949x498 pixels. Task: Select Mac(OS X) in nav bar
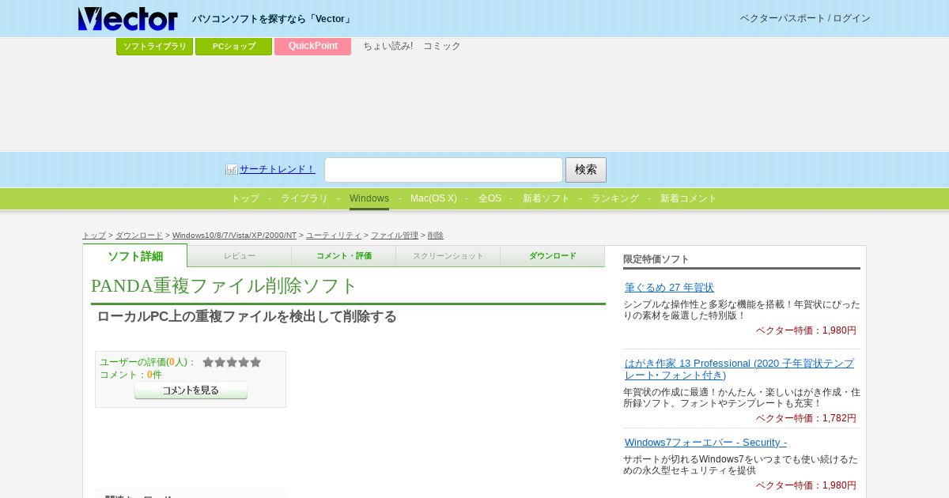pos(433,198)
